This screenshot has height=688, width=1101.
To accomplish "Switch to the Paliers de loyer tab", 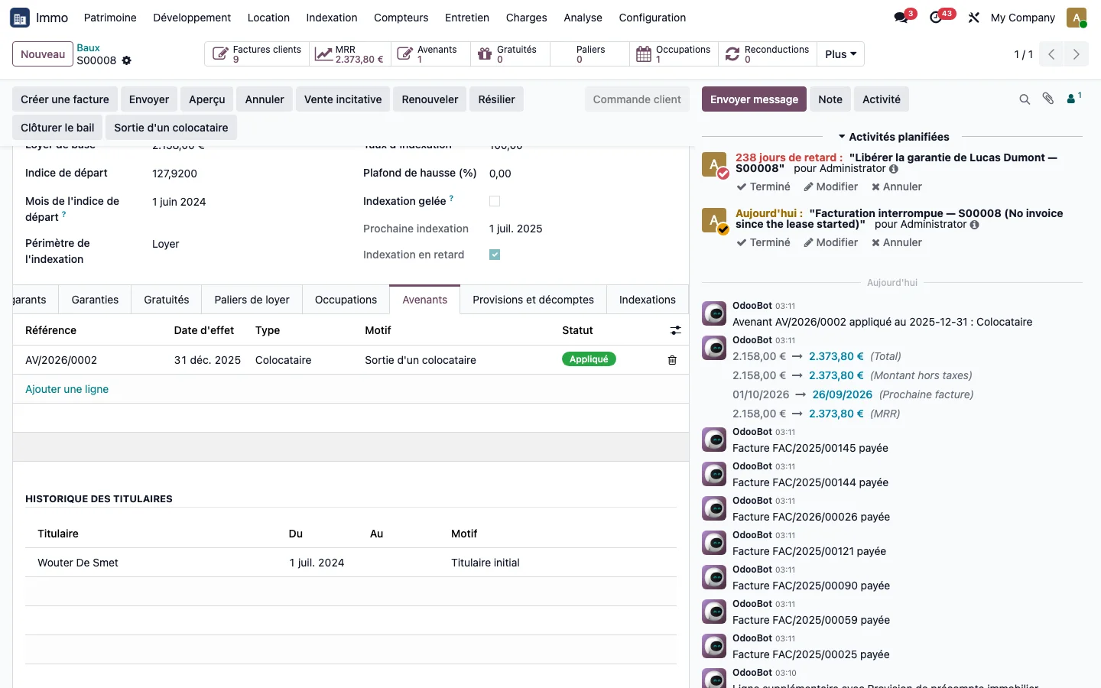I will click(x=252, y=300).
